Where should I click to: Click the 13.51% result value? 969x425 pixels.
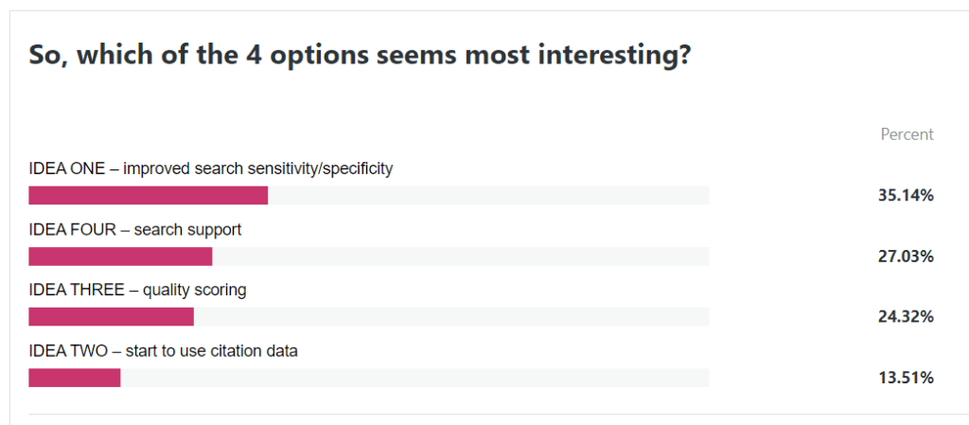[907, 378]
